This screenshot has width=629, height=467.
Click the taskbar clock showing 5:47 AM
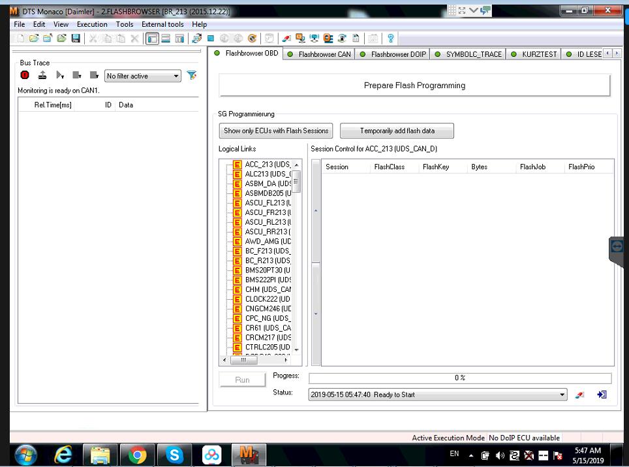pyautogui.click(x=588, y=455)
